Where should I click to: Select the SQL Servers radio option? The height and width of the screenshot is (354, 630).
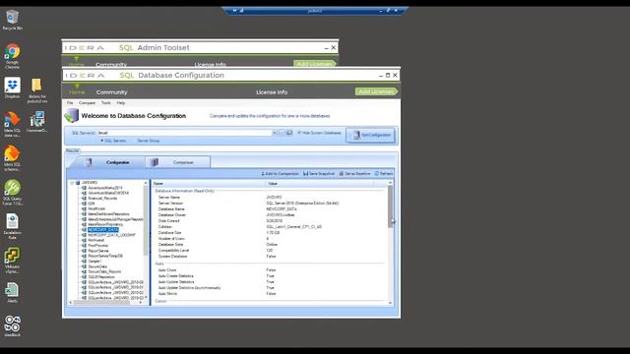click(102, 141)
